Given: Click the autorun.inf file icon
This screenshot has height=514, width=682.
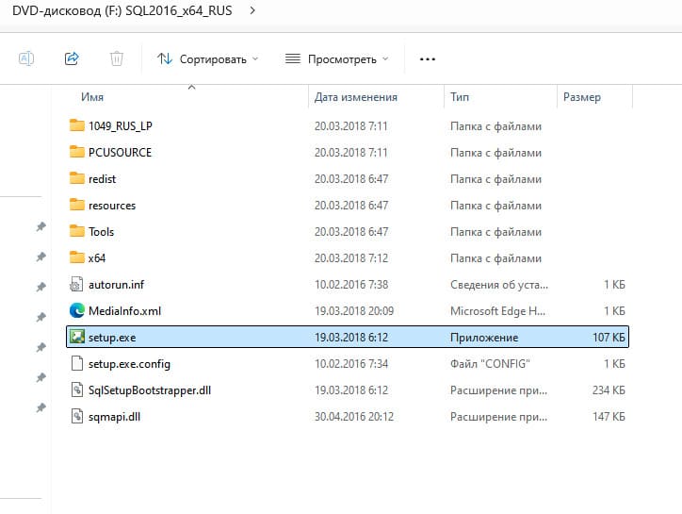Looking at the screenshot, I should pos(76,285).
